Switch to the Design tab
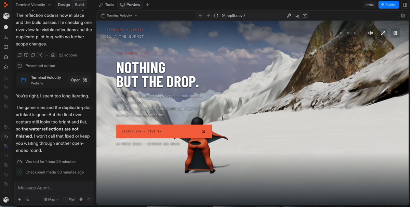 pyautogui.click(x=64, y=5)
